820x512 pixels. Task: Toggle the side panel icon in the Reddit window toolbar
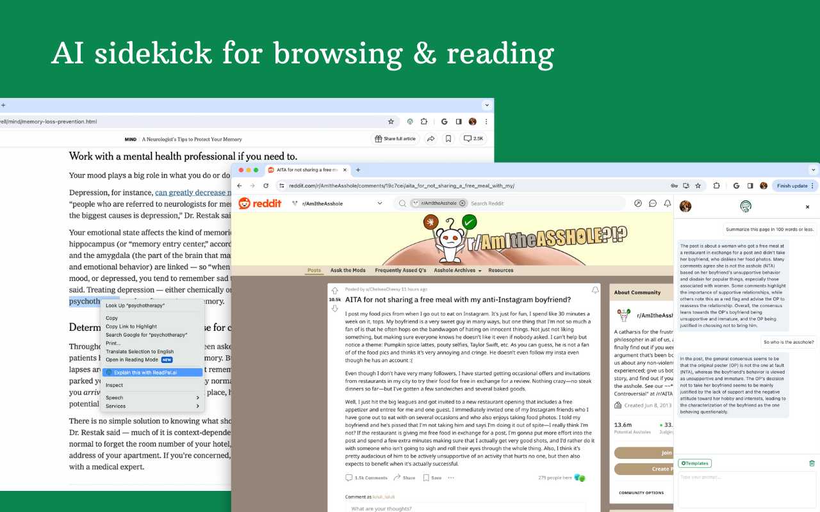point(750,186)
